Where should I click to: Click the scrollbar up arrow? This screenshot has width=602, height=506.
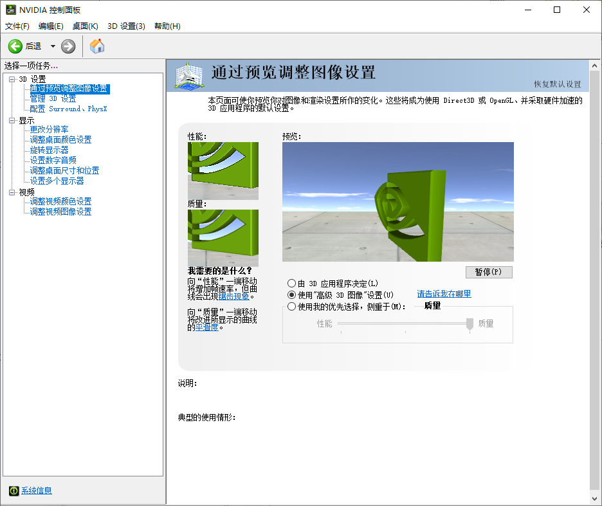(x=595, y=66)
